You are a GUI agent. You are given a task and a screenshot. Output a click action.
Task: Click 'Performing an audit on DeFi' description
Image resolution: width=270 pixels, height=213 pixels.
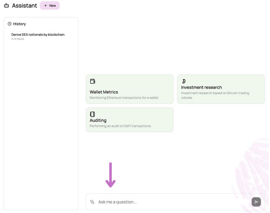click(120, 126)
